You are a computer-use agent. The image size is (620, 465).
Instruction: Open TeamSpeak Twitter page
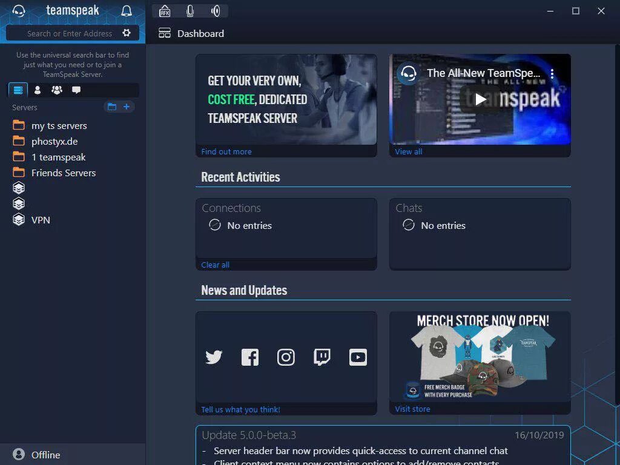coord(214,357)
